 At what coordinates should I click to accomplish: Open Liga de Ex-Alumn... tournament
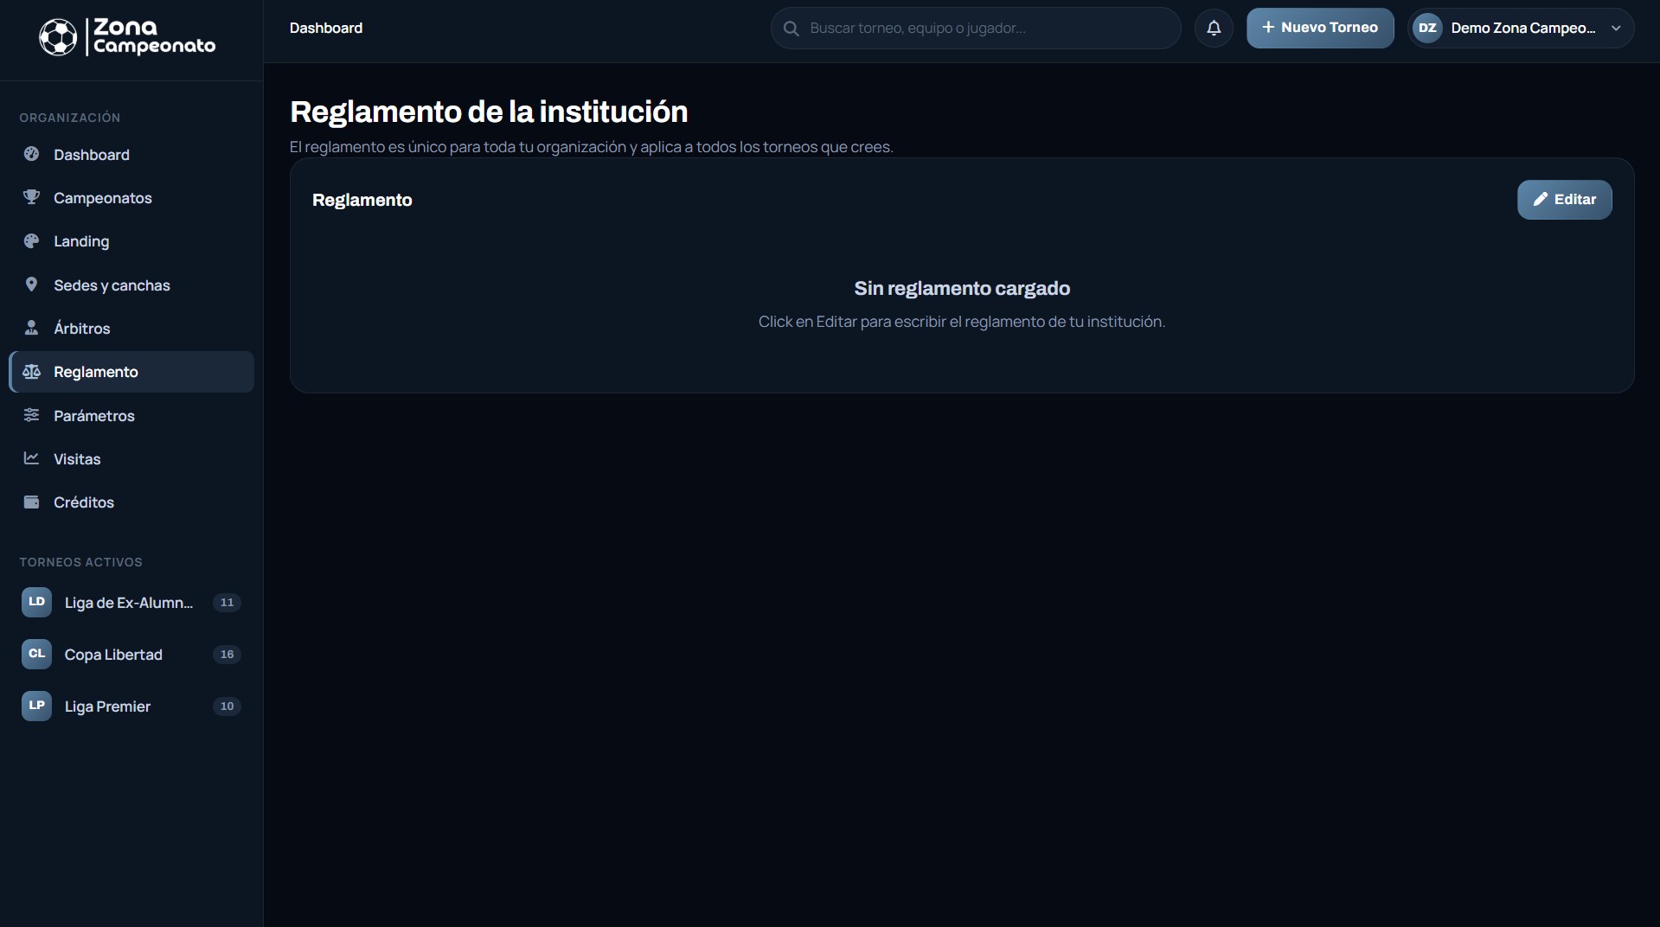point(131,602)
